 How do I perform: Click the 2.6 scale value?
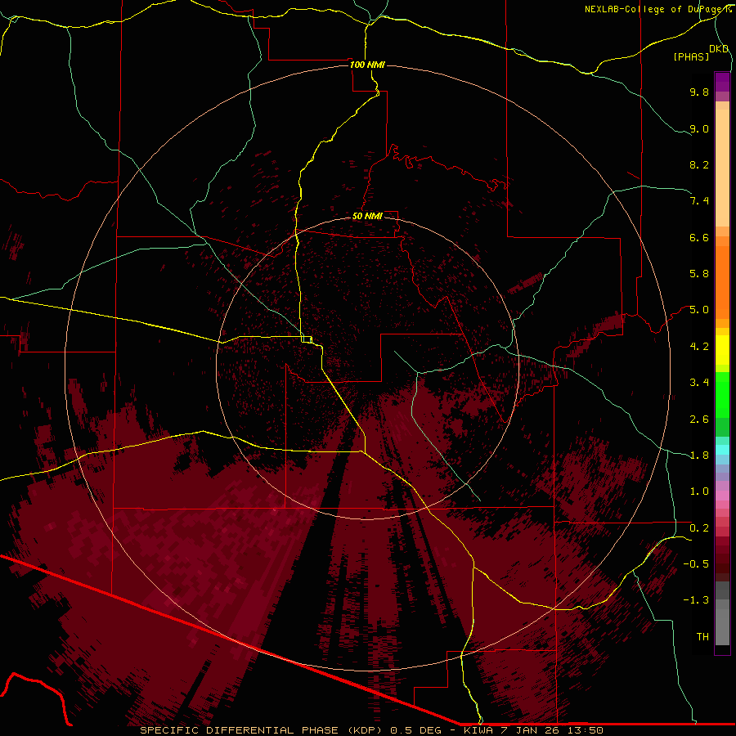coord(699,419)
